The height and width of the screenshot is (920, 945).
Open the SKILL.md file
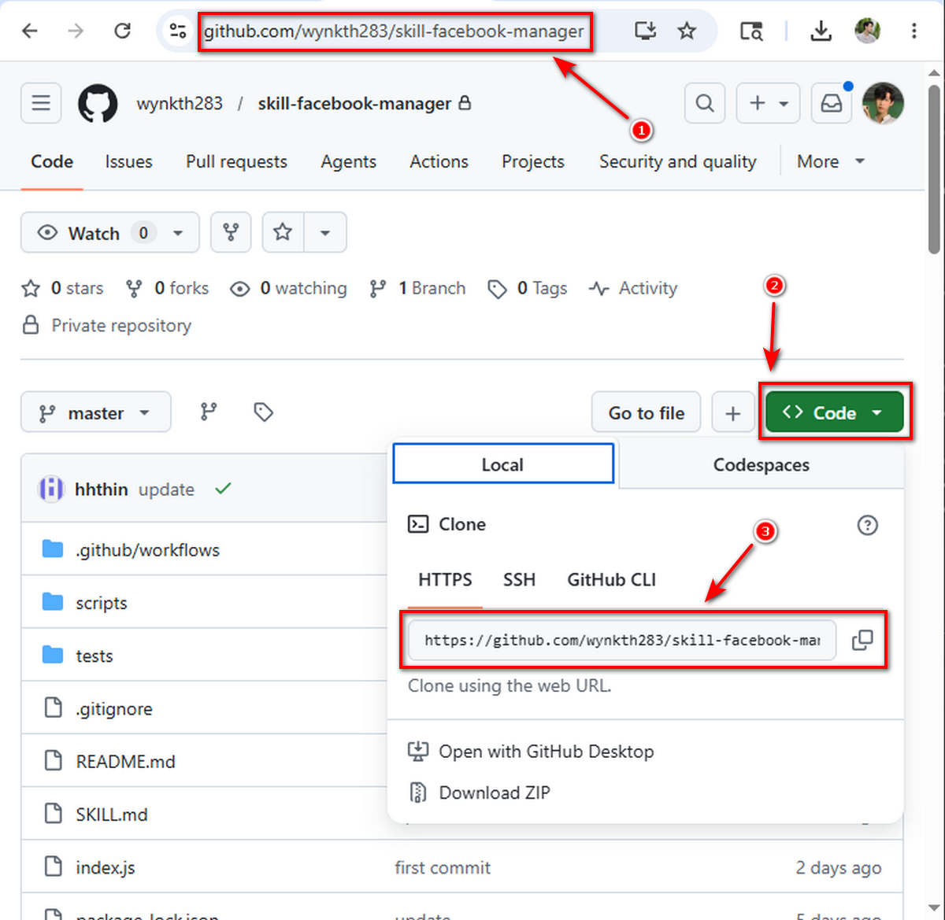coord(112,815)
